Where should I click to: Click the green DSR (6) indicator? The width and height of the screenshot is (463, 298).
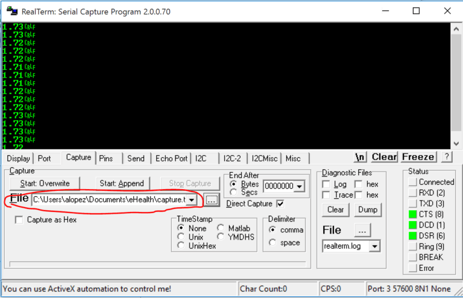click(x=412, y=236)
